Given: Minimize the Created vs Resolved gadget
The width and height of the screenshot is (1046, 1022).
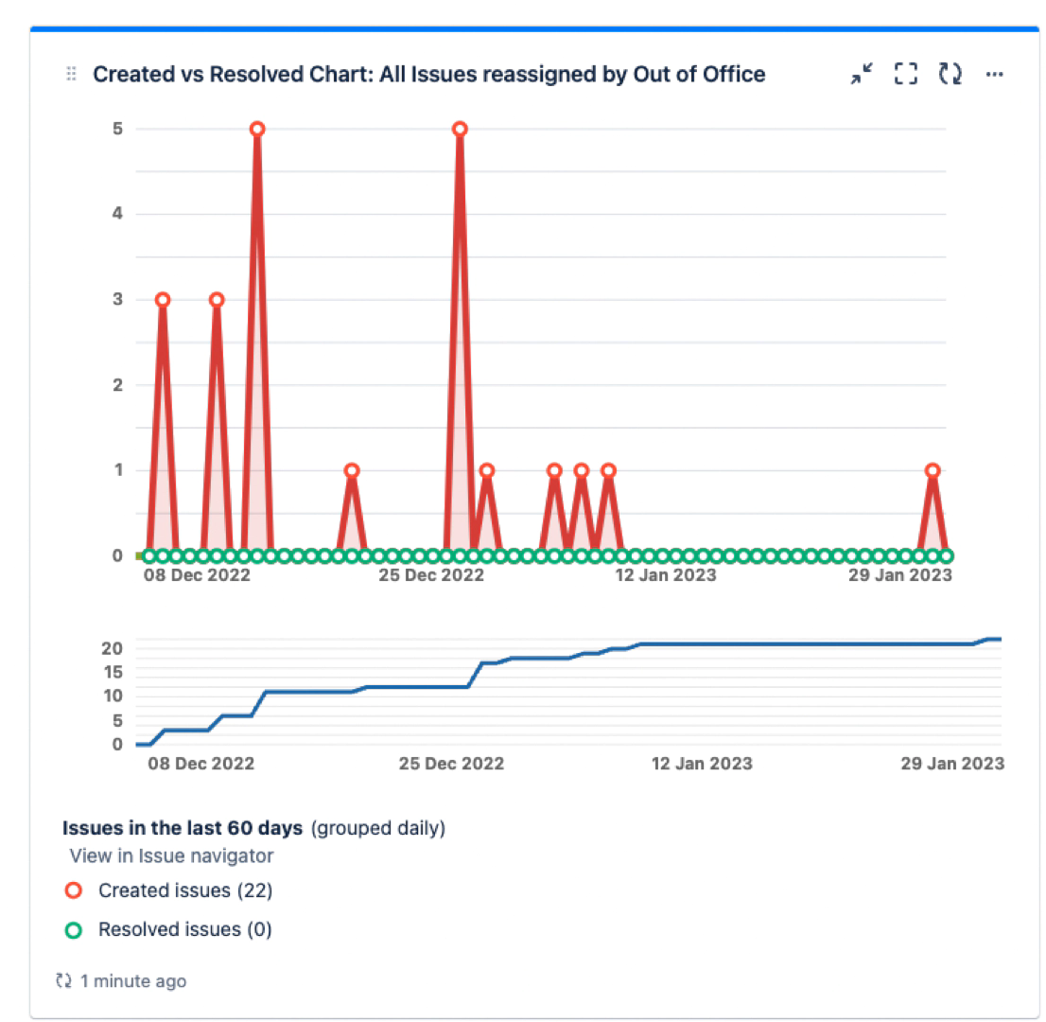Looking at the screenshot, I should pyautogui.click(x=861, y=74).
